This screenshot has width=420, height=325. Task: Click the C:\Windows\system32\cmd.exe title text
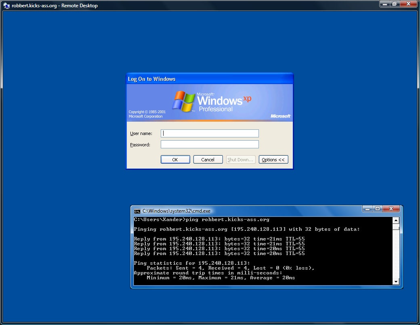[x=176, y=211]
